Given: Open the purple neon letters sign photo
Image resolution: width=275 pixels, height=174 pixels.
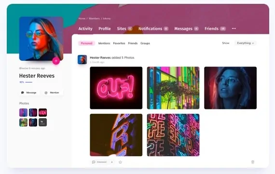Looking at the screenshot, I should [x=116, y=135].
